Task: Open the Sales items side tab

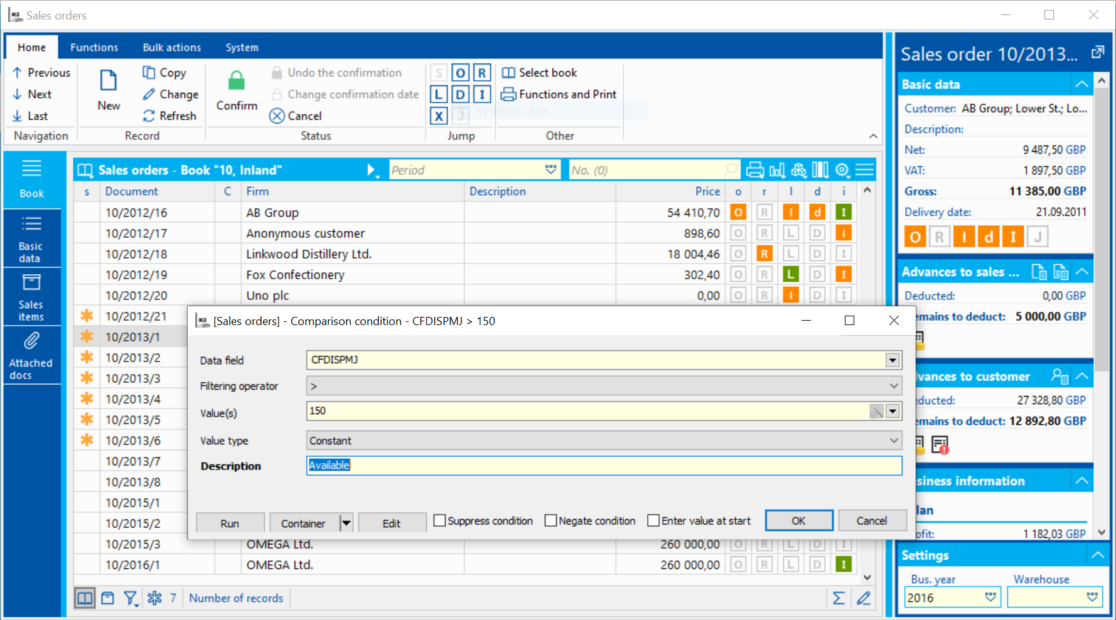Action: pyautogui.click(x=32, y=297)
